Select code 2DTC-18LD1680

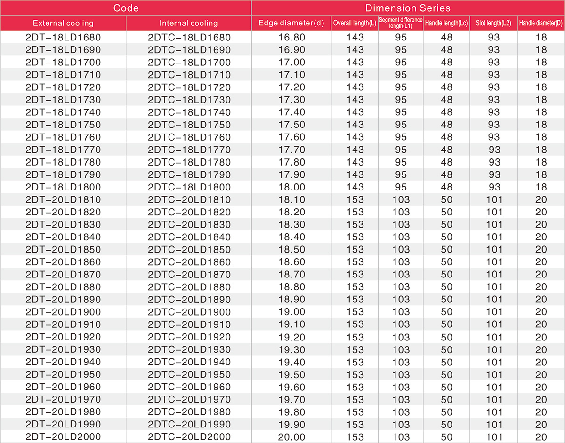[189, 37]
